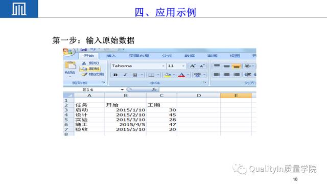Click cell with date 2015/3/10
This screenshot has width=327, height=184.
(126, 120)
